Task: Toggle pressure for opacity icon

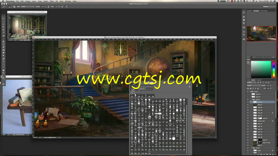Action: tap(48, 7)
